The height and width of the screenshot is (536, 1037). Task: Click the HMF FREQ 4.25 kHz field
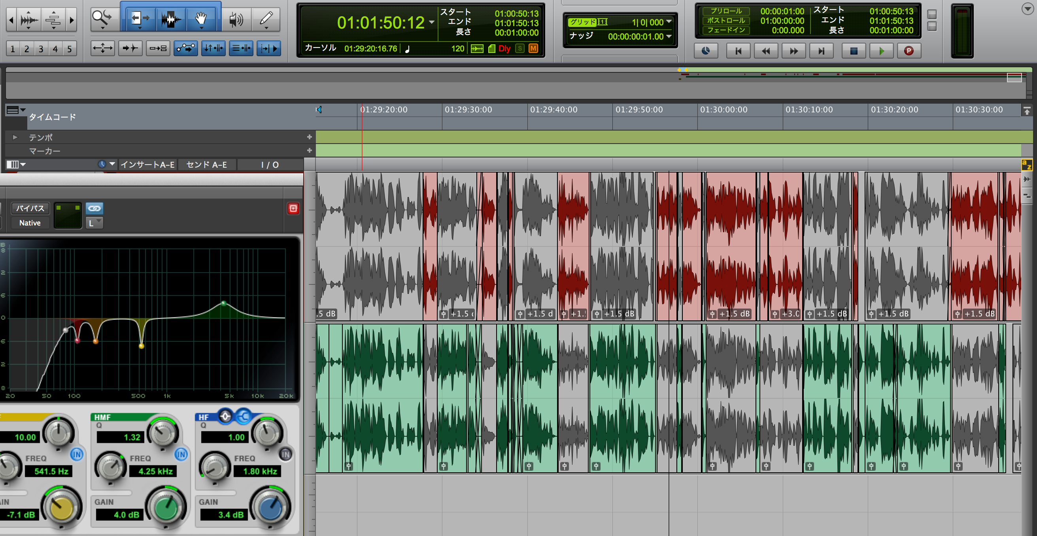tap(156, 471)
